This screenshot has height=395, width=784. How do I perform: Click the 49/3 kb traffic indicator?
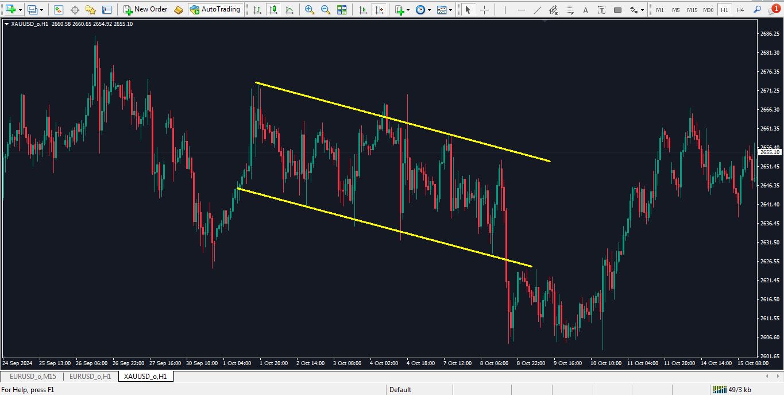[x=740, y=390]
